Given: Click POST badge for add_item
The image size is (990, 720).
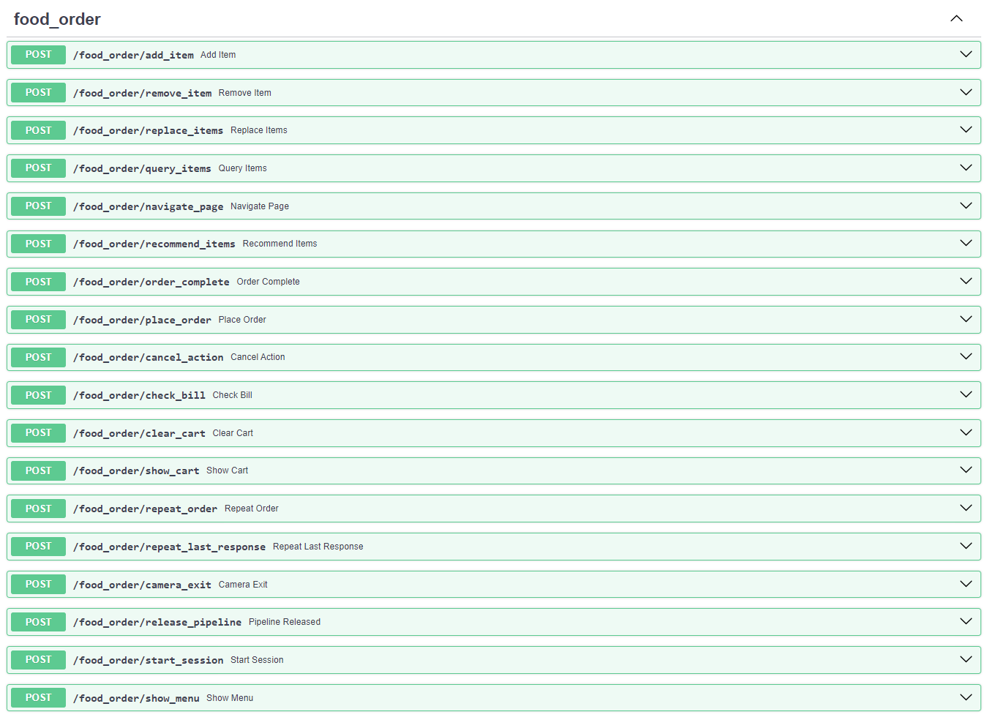Looking at the screenshot, I should [39, 55].
